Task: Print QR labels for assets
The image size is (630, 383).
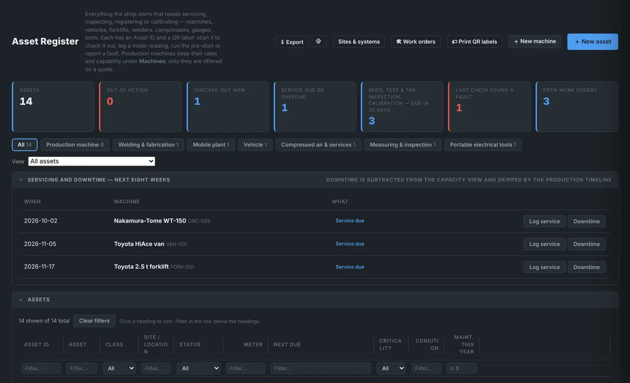Action: click(x=474, y=42)
